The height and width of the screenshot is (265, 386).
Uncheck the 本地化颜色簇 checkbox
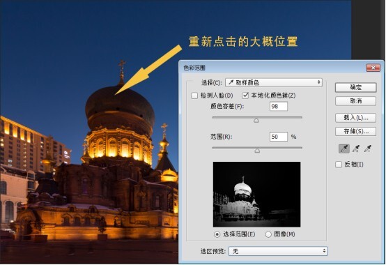tap(245, 96)
